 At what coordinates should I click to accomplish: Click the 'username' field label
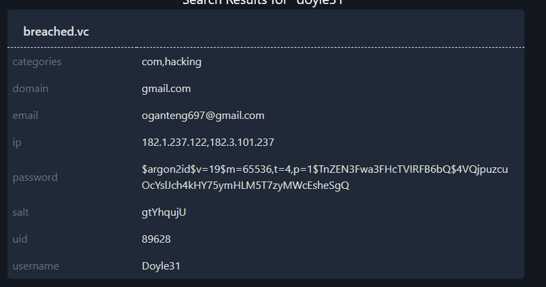pyautogui.click(x=36, y=266)
